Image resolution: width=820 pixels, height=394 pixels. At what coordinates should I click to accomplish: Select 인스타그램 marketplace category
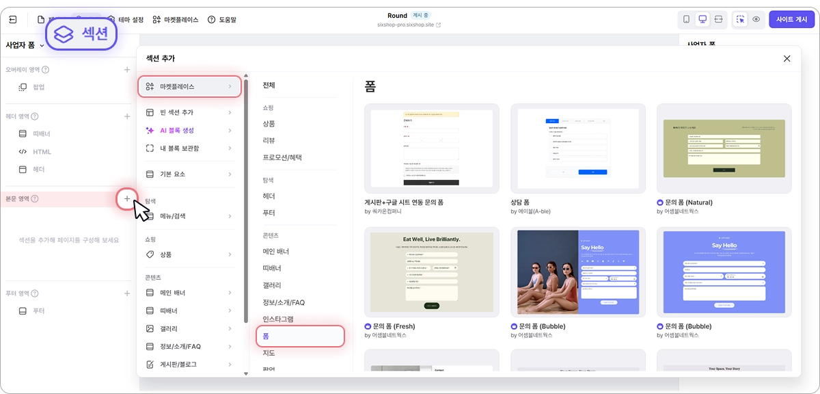pyautogui.click(x=277, y=319)
